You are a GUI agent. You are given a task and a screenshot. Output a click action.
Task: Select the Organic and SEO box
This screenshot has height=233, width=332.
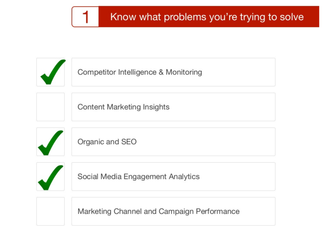(173, 142)
